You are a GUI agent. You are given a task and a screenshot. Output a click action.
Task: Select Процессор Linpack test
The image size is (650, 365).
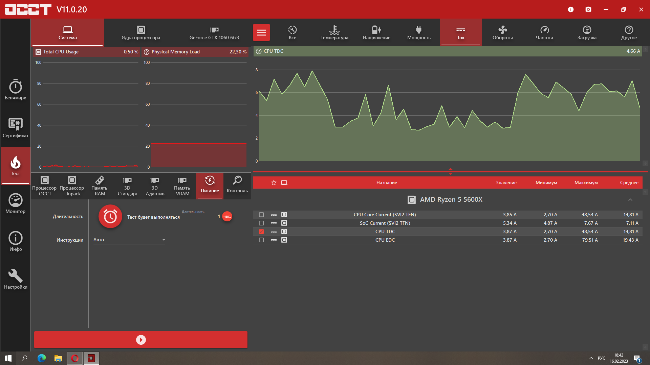[x=72, y=186]
